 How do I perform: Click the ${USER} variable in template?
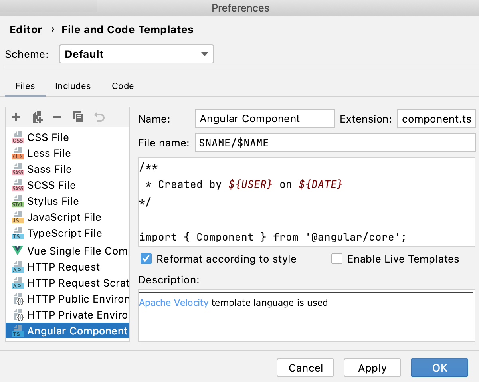click(x=251, y=184)
